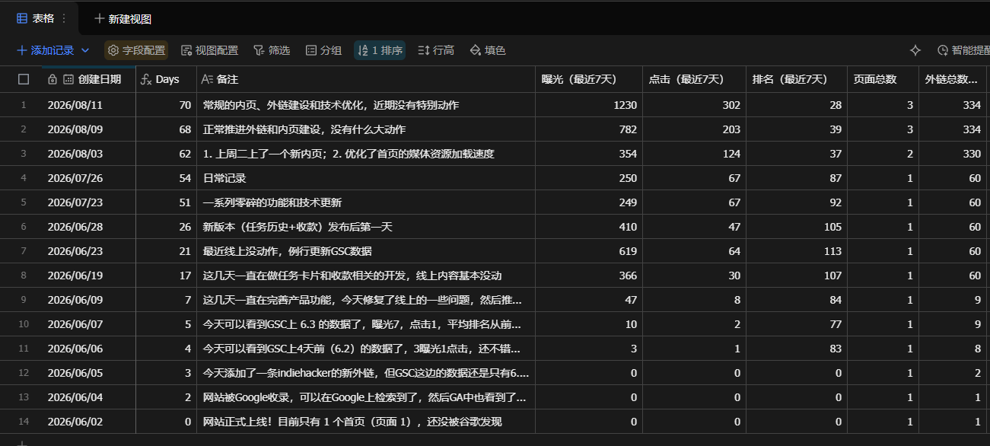Select the date cell 2026/06/02

[x=89, y=422]
